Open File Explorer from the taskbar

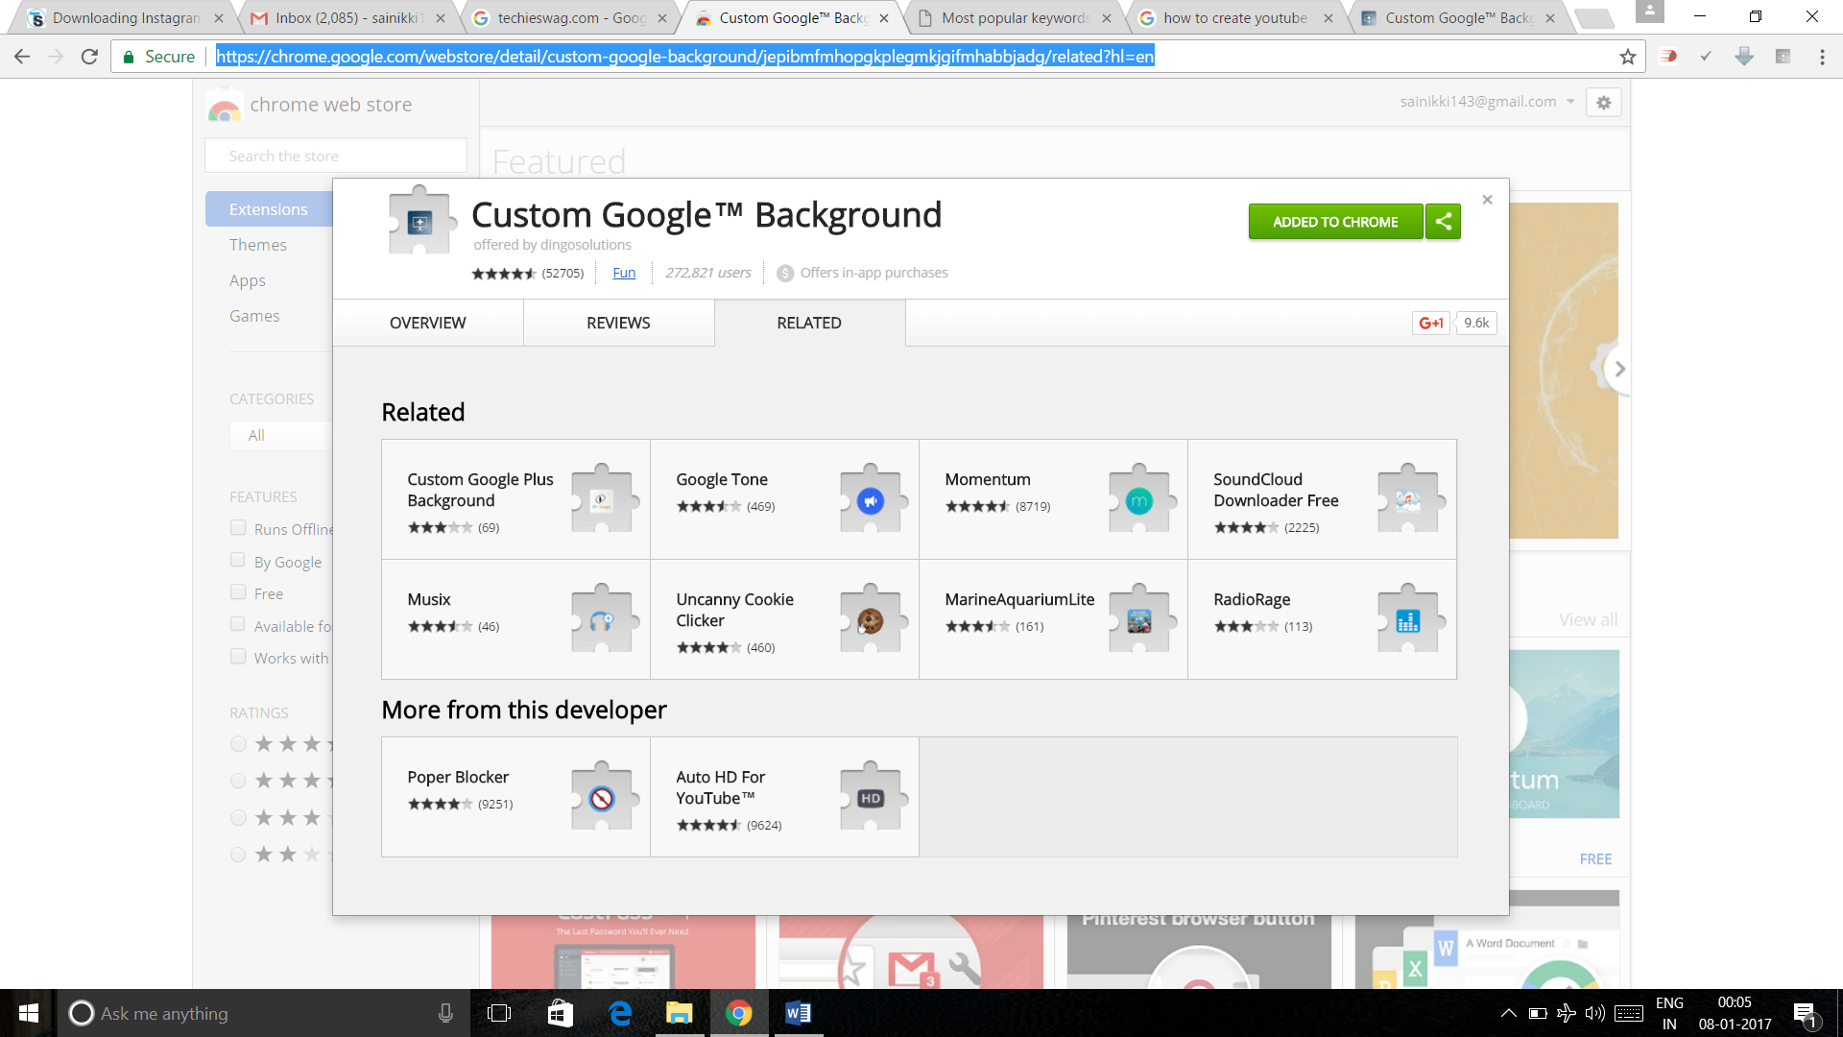680,1013
